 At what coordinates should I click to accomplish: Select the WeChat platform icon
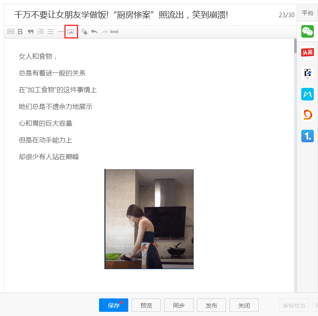click(x=308, y=31)
